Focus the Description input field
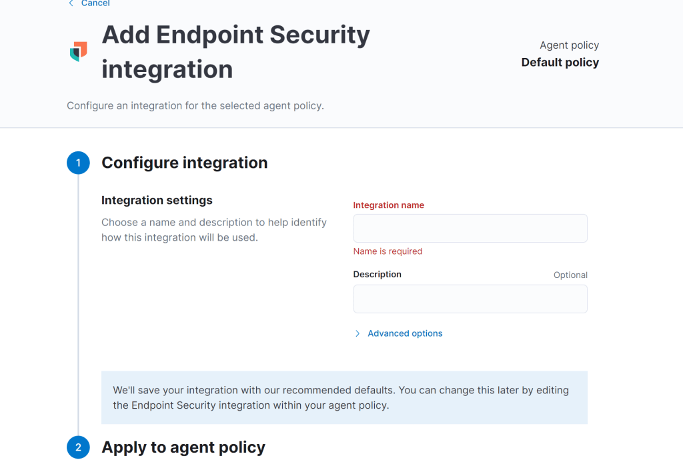Screen dimensions: 683x466 point(470,299)
